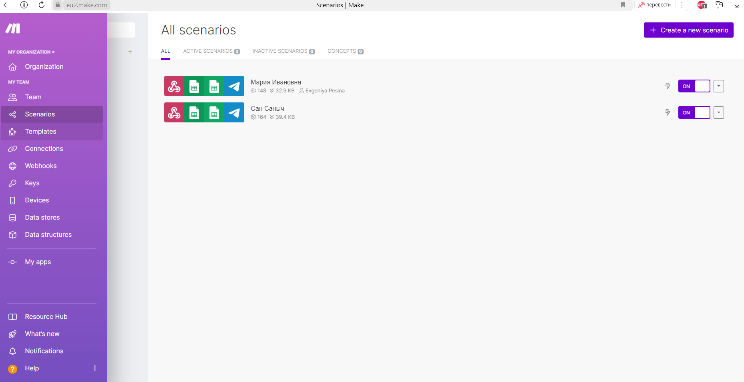This screenshot has width=744, height=382.
Task: Reload the page in browser
Action: 42,5
